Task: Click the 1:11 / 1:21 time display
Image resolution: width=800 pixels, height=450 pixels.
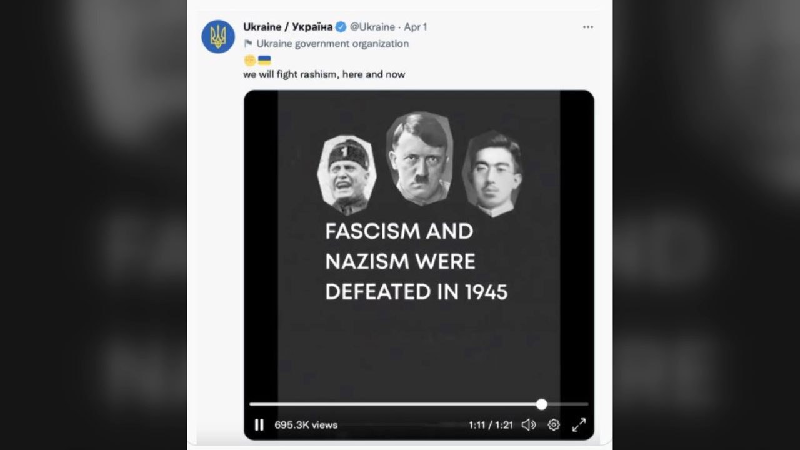Action: (x=491, y=425)
